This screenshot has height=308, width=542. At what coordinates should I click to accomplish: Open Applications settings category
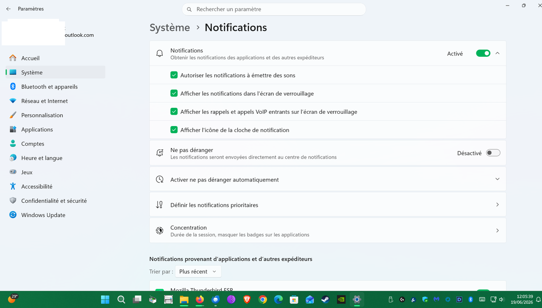[x=55, y=129]
